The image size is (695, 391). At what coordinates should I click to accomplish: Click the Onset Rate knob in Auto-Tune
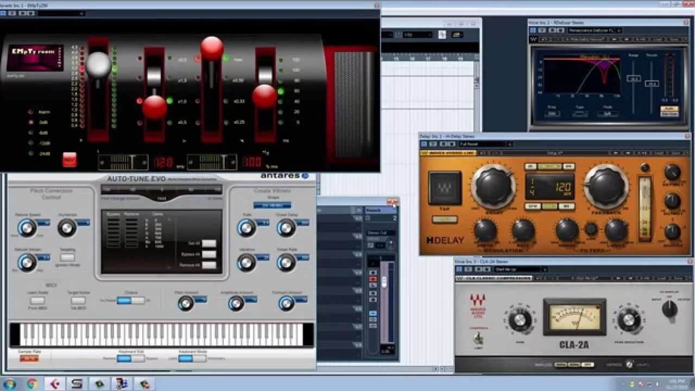coord(286,262)
